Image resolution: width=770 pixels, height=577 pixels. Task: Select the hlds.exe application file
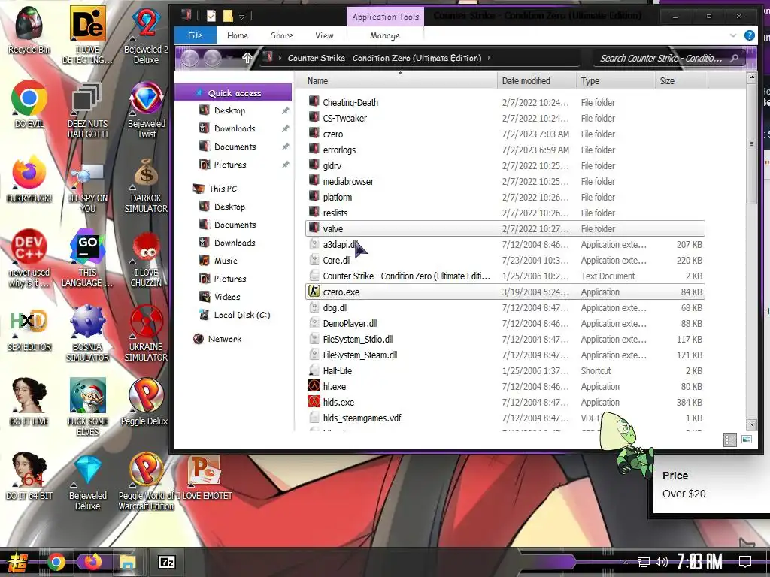pos(505,403)
